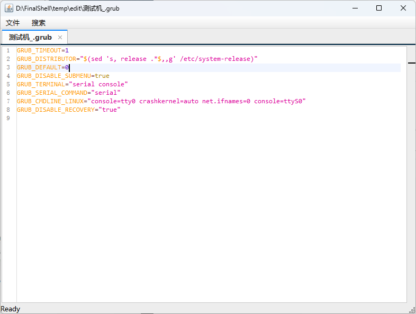Close the editor window
416x314 pixels.
point(403,8)
